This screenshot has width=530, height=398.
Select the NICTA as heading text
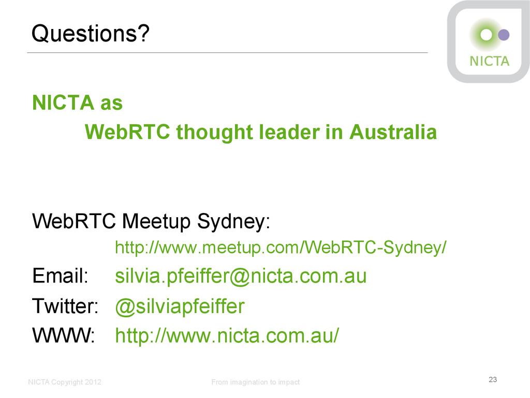pyautogui.click(x=78, y=103)
